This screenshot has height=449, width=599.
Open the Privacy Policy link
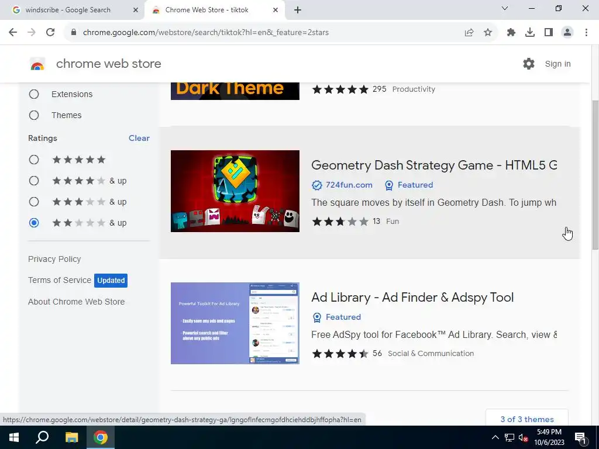[54, 259]
